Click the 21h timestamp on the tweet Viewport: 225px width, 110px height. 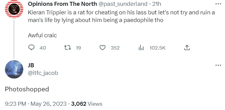coord(157,4)
